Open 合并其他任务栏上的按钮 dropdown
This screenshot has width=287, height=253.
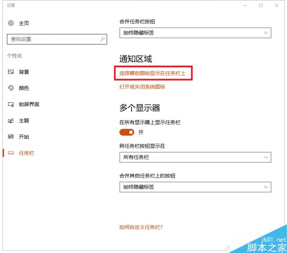point(195,187)
